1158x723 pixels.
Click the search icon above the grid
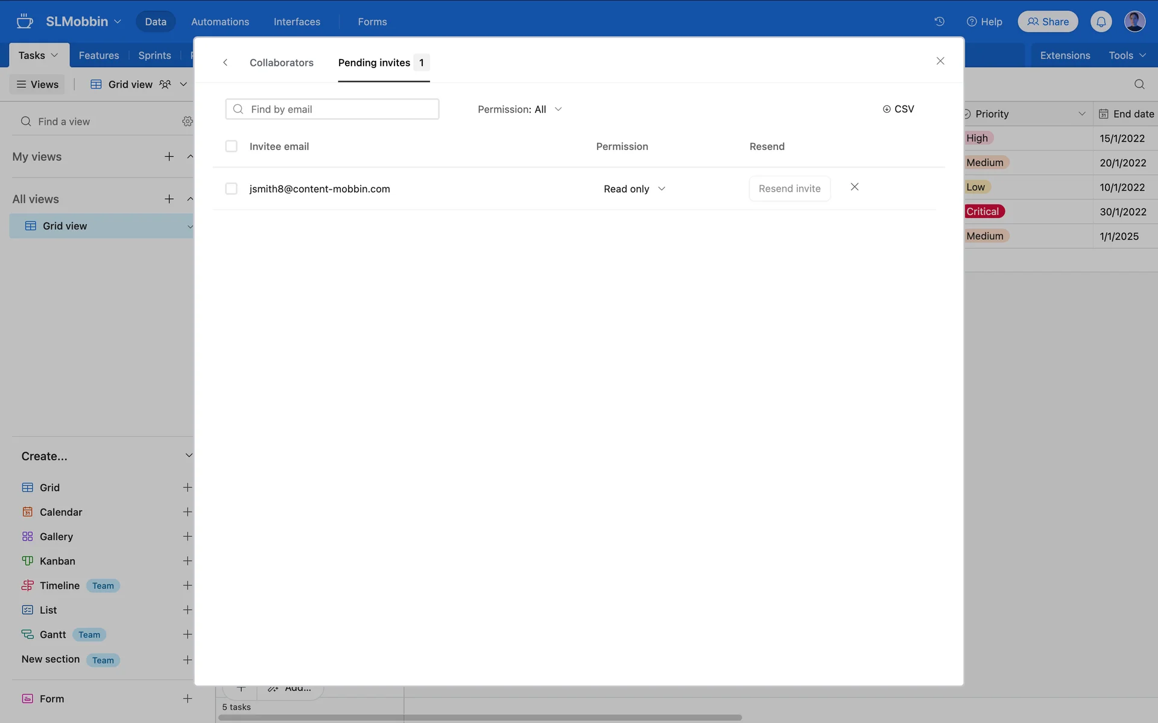(x=1139, y=84)
